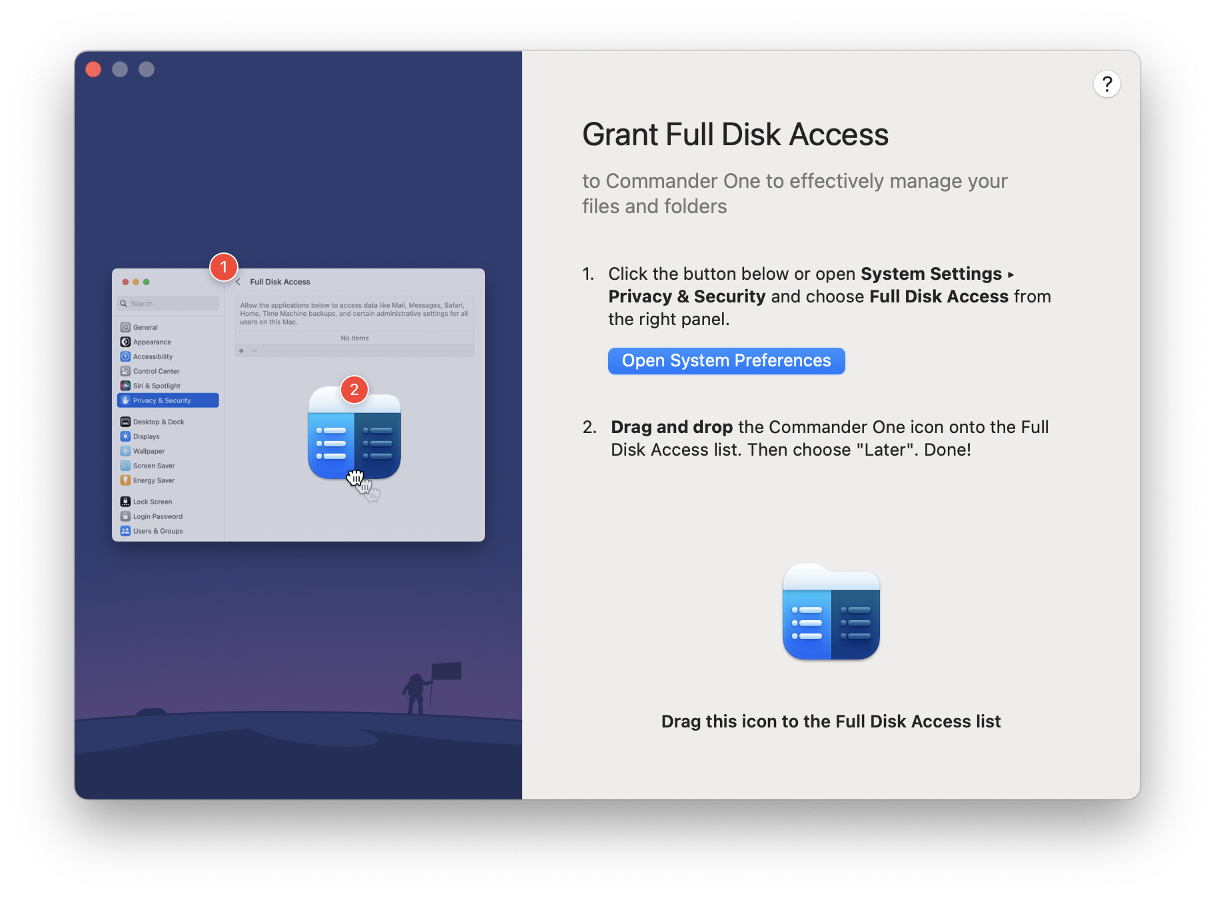Screen dimensions: 1215x898
Task: Click the plus button under the Full Disk Access list
Action: tap(241, 350)
